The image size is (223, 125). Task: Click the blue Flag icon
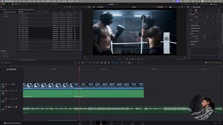click(113, 62)
